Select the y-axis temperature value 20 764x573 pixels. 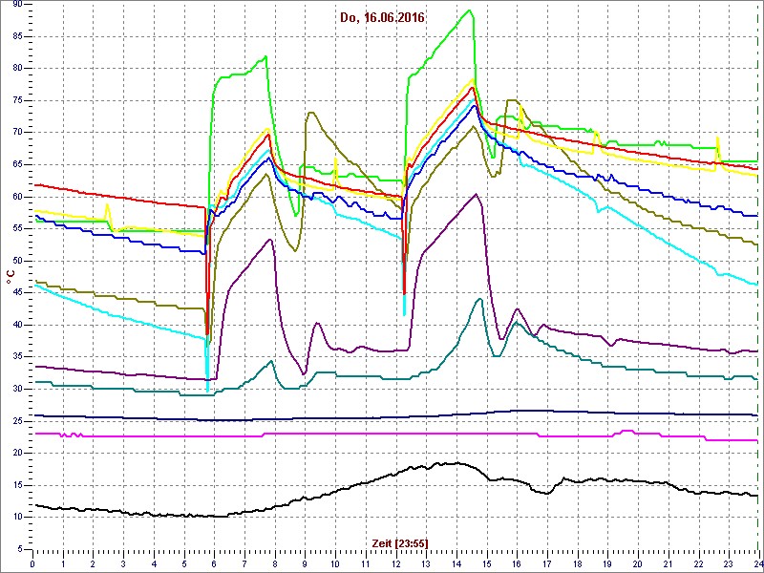[x=17, y=453]
